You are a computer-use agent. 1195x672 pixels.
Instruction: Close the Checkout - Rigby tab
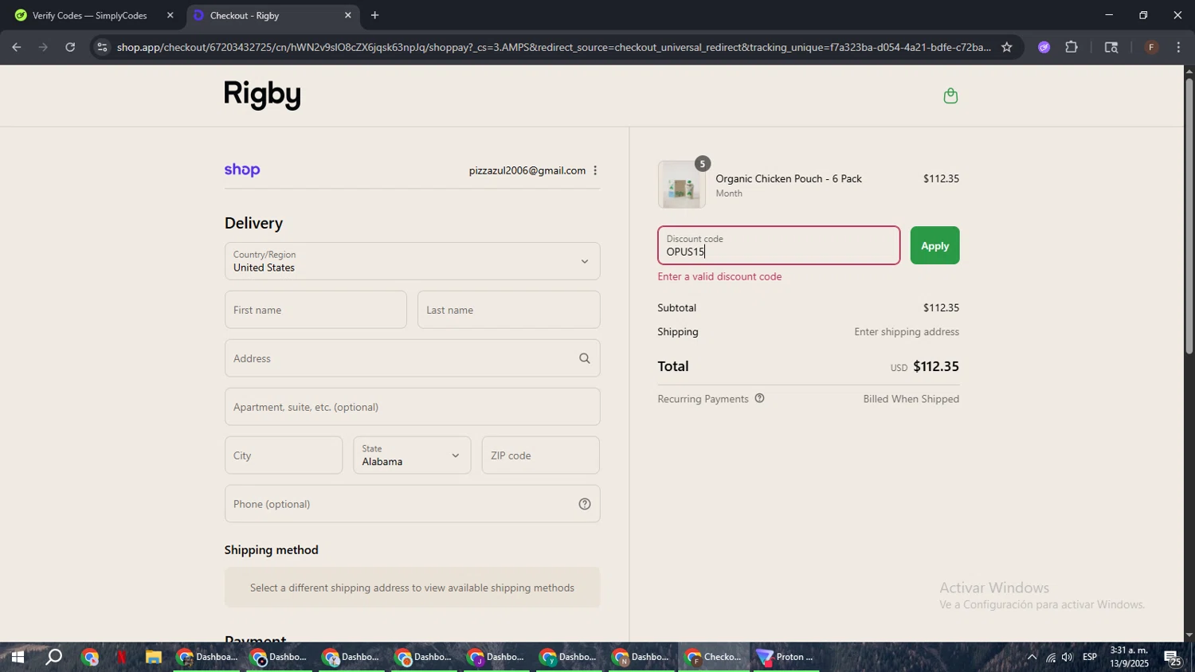347,15
